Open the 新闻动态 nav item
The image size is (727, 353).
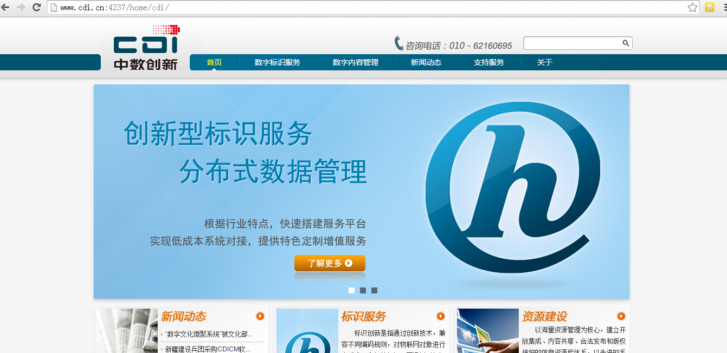(x=426, y=62)
